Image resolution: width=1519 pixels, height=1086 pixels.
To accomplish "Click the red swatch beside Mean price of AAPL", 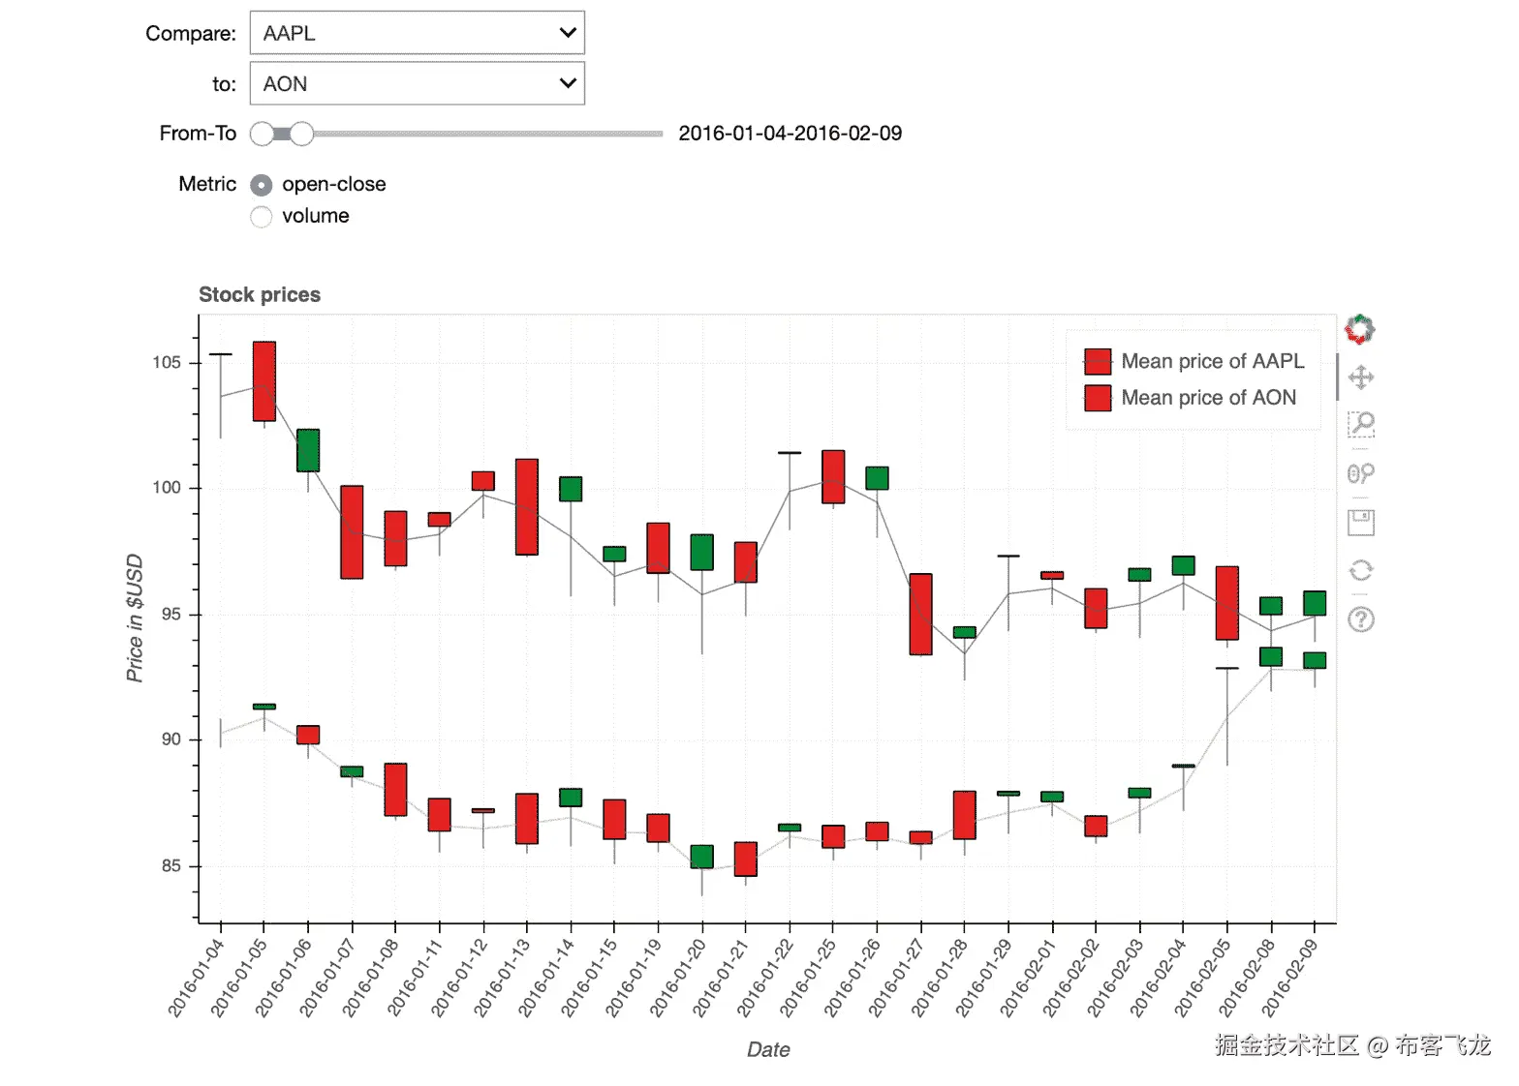I will [x=1096, y=361].
